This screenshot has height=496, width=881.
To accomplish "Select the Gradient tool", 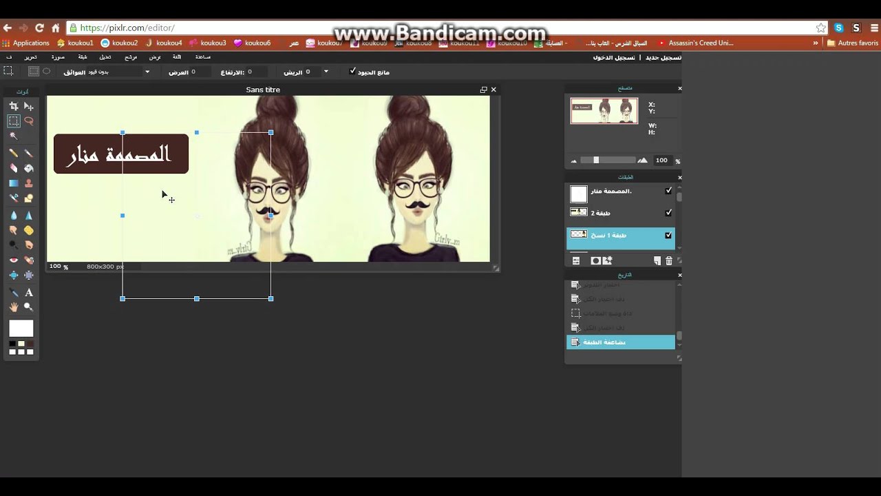I will (x=13, y=183).
